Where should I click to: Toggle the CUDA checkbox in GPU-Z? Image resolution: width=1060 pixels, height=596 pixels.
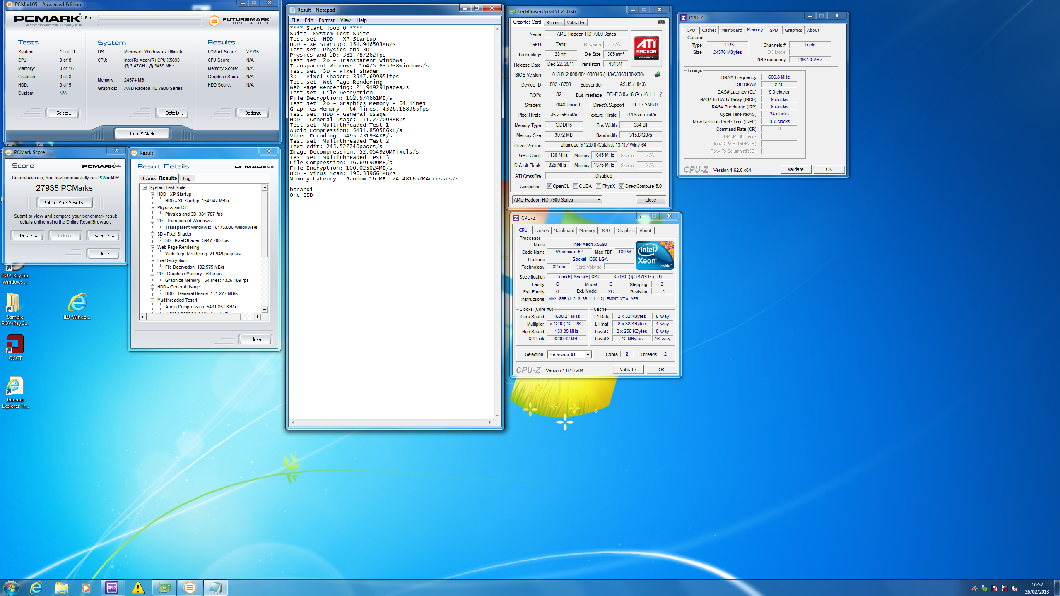pyautogui.click(x=575, y=186)
